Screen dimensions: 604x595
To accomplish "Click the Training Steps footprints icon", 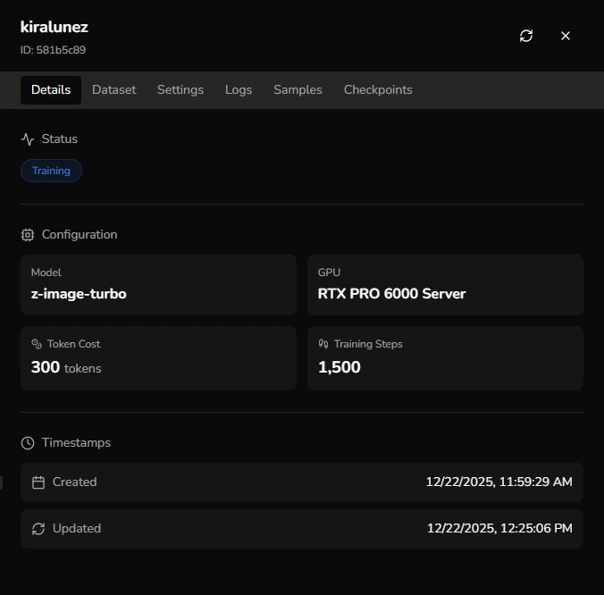I will click(x=323, y=344).
